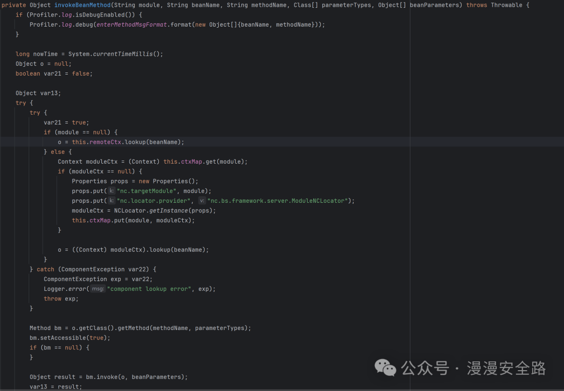This screenshot has width=564, height=391.
Task: Click the Throwable type in throws clause
Action: 506,5
